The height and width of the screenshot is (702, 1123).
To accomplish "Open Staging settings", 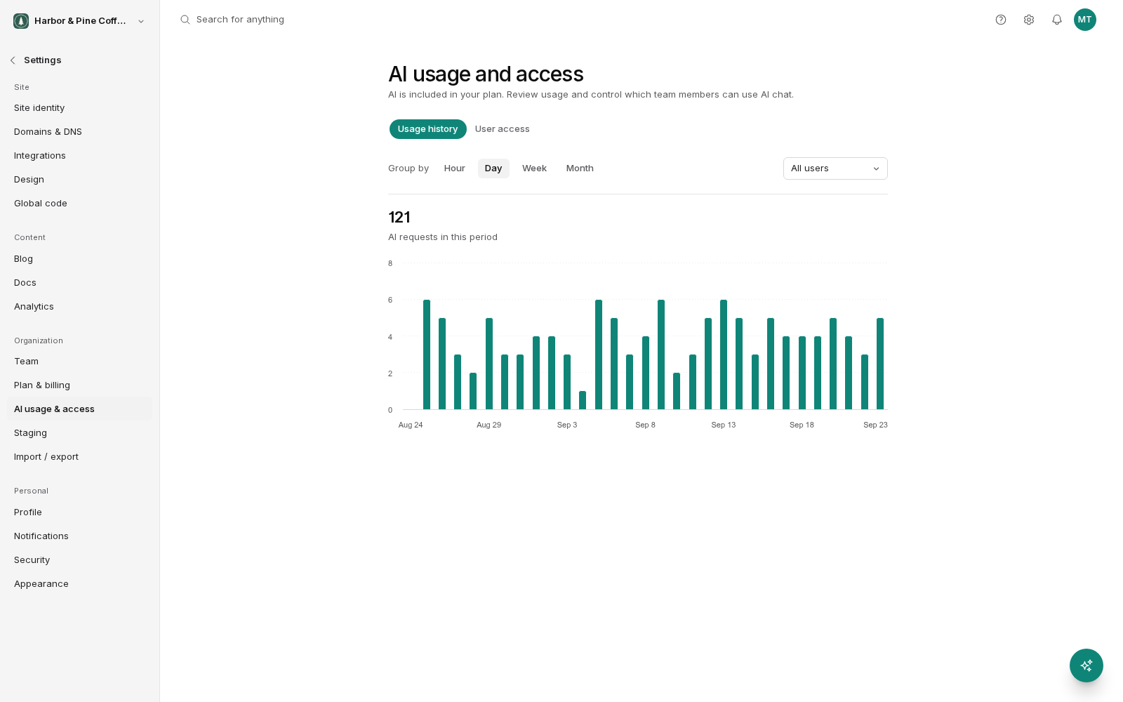I will coord(79,433).
